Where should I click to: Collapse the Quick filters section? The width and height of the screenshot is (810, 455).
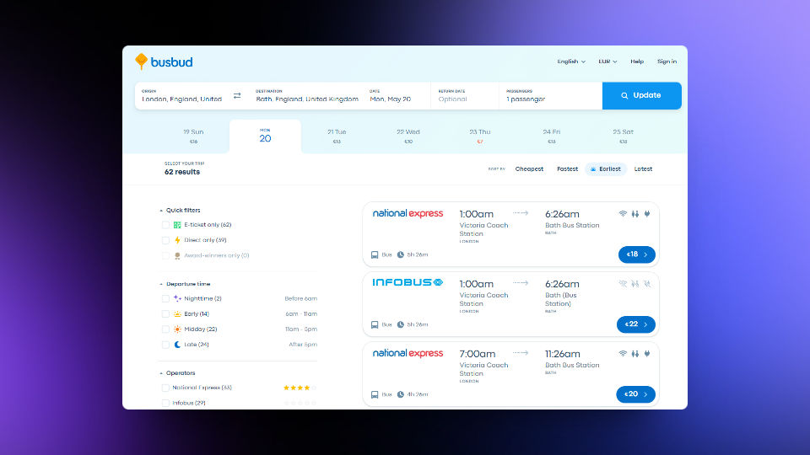pyautogui.click(x=180, y=210)
